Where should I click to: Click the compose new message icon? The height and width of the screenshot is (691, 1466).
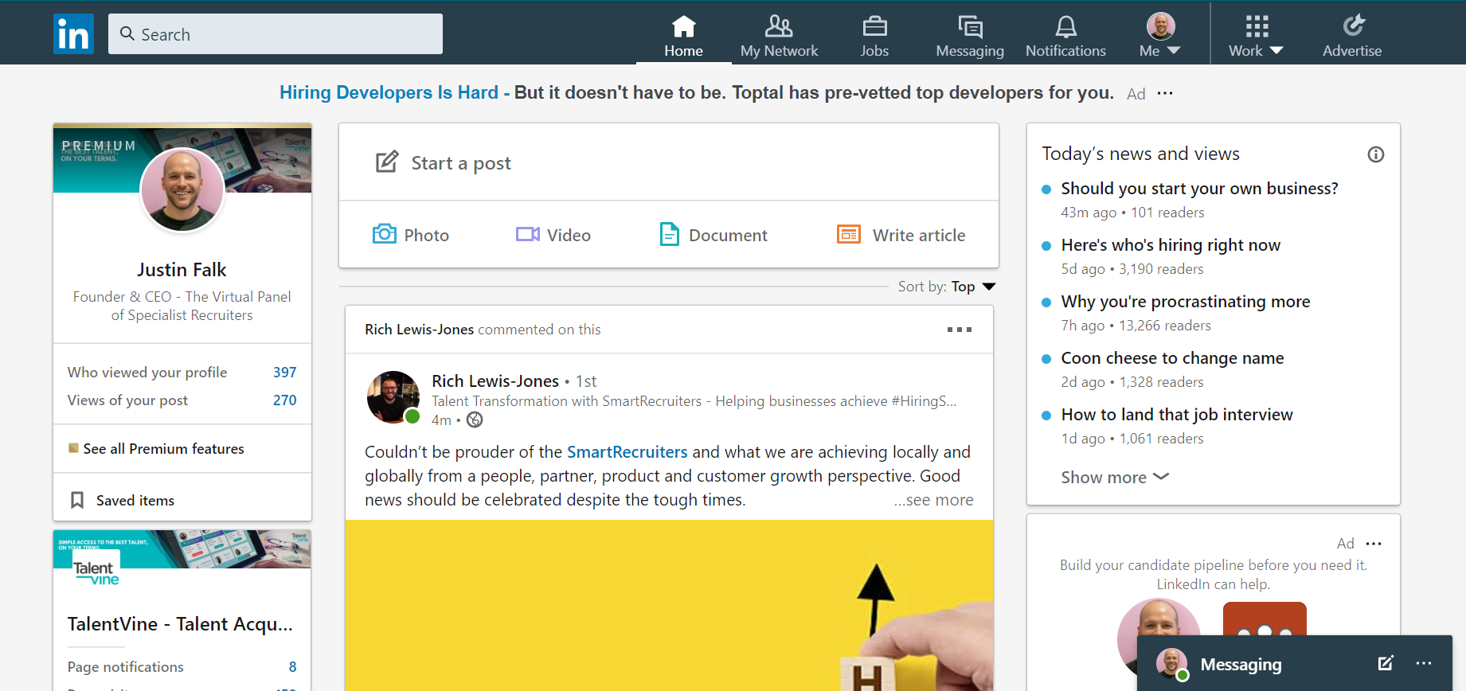pos(1386,663)
